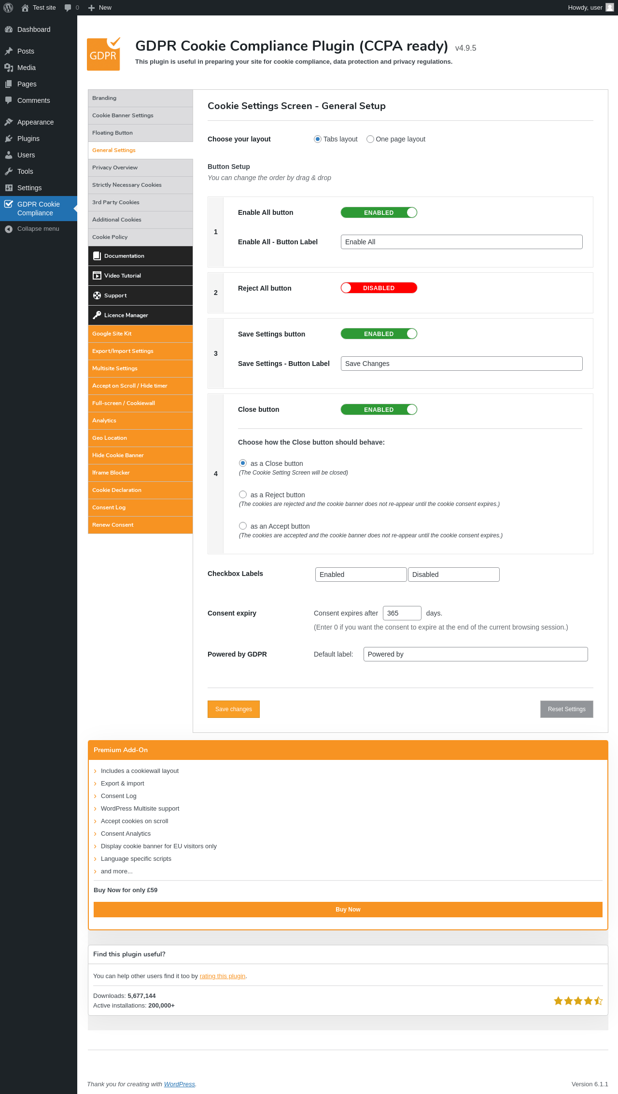Image resolution: width=618 pixels, height=1094 pixels.
Task: Click the Save Settings button label field
Action: coord(462,364)
